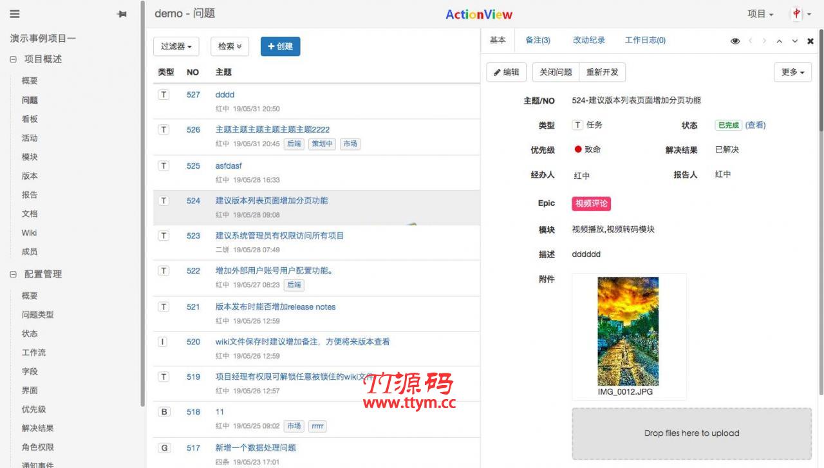Viewport: 824px width, 468px height.
Task: Open issue 建议系统管理员有权限访问所有项目
Action: pos(279,236)
